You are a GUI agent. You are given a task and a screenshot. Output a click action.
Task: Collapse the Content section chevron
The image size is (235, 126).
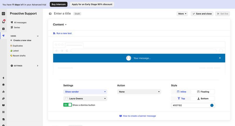click(x=66, y=25)
